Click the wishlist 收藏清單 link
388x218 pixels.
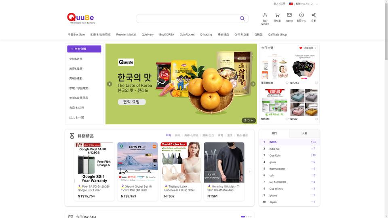pyautogui.click(x=308, y=48)
